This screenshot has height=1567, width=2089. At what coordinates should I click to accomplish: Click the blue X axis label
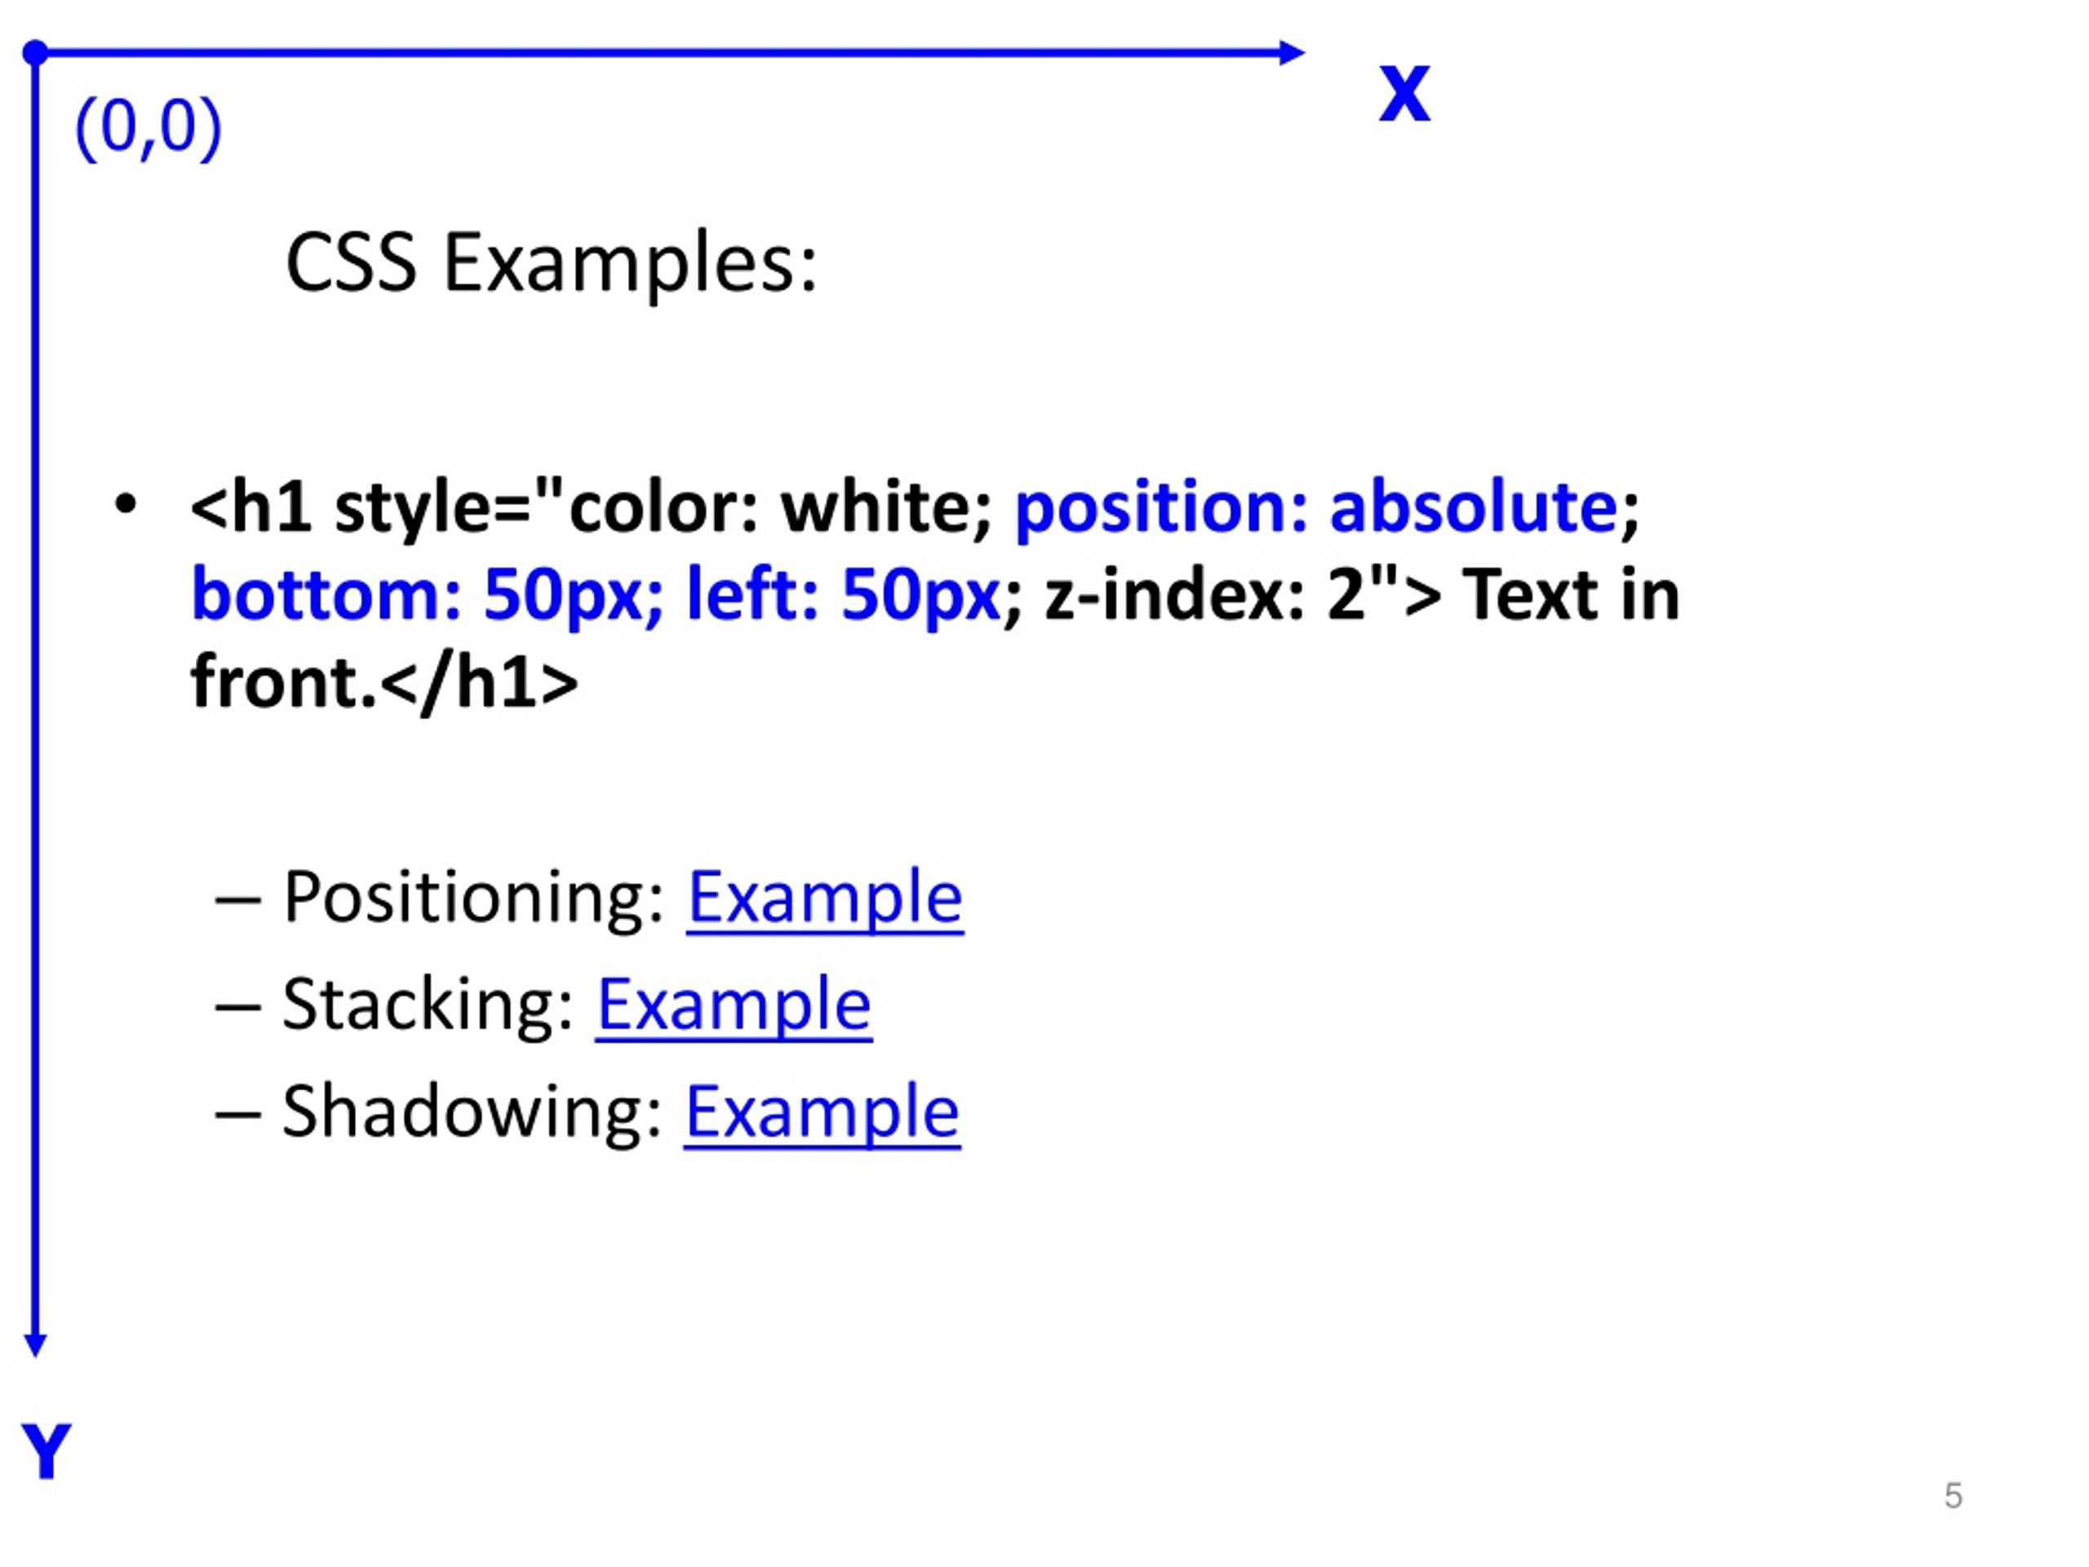pyautogui.click(x=1404, y=94)
